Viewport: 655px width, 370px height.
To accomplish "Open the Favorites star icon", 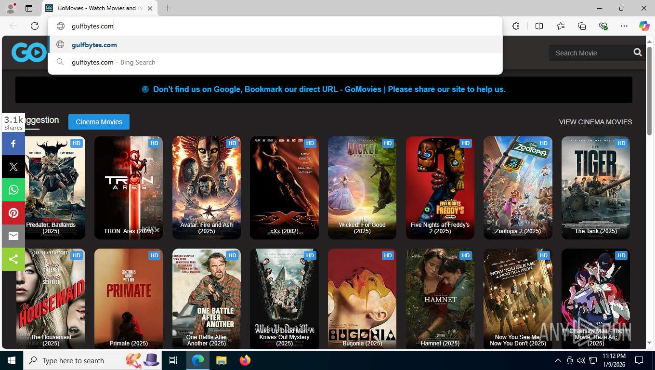I will coord(561,26).
